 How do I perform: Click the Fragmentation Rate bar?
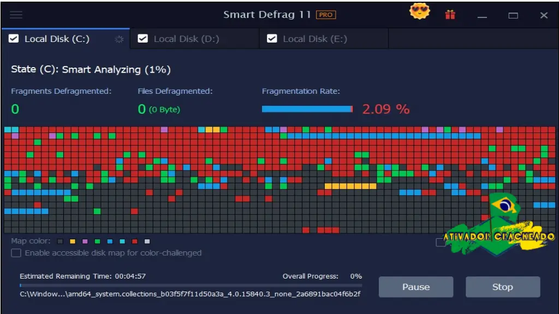[x=307, y=109]
